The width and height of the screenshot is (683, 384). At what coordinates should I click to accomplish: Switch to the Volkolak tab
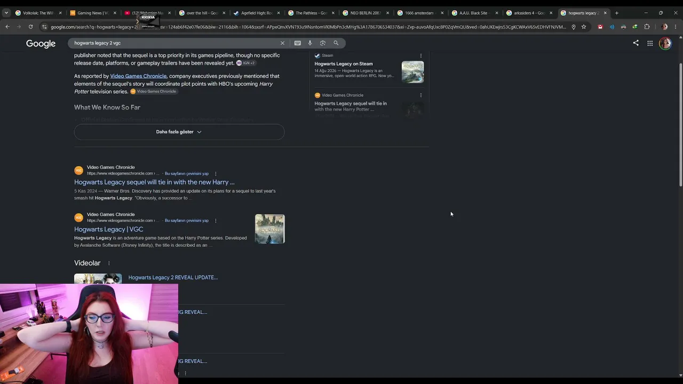tap(38, 13)
